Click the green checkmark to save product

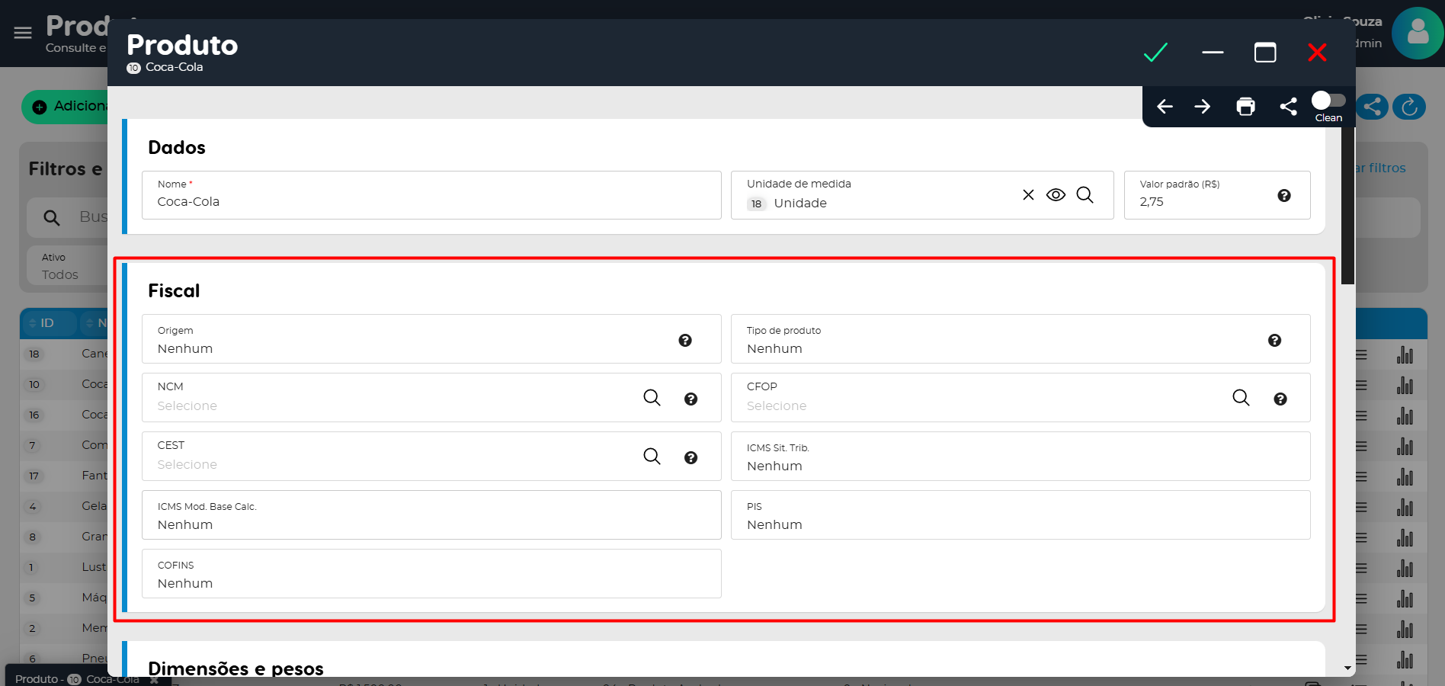[1155, 53]
